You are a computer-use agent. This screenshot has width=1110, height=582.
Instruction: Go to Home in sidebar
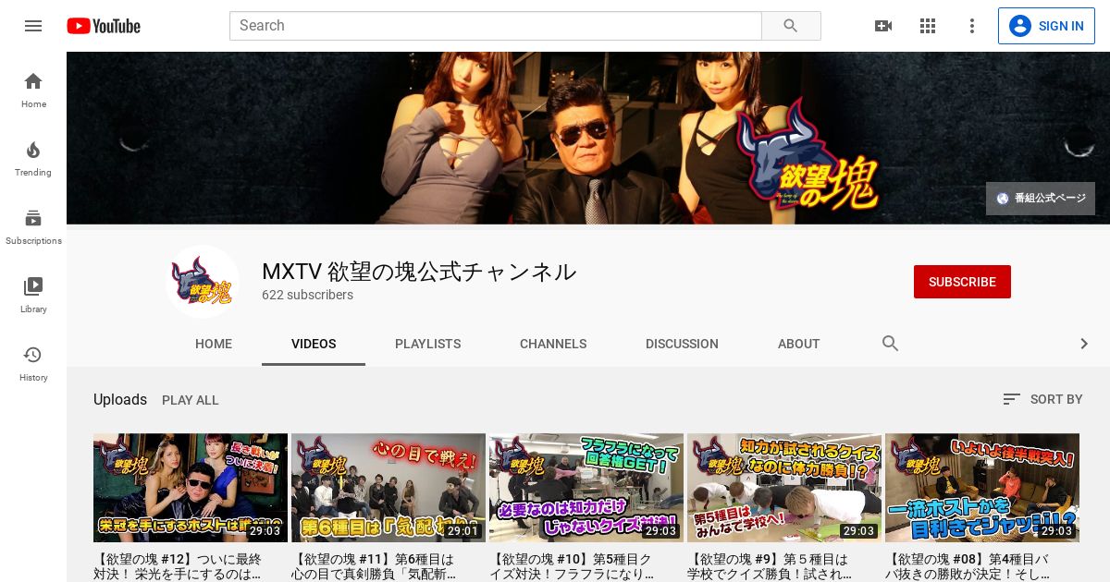pyautogui.click(x=33, y=91)
